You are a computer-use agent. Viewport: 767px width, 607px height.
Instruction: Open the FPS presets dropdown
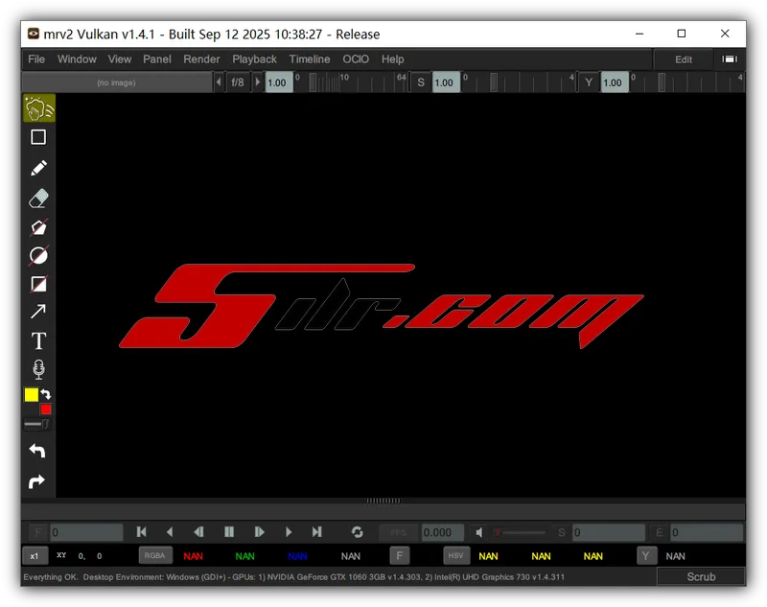tap(399, 532)
